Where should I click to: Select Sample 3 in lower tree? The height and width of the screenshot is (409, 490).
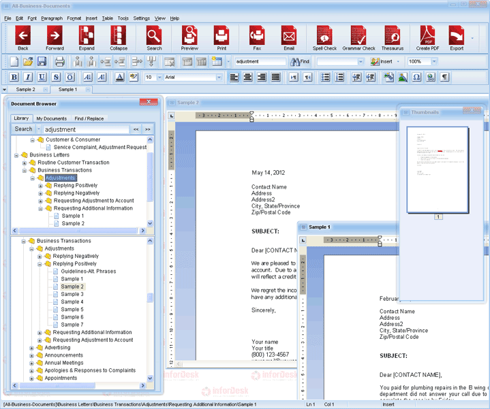coord(72,294)
